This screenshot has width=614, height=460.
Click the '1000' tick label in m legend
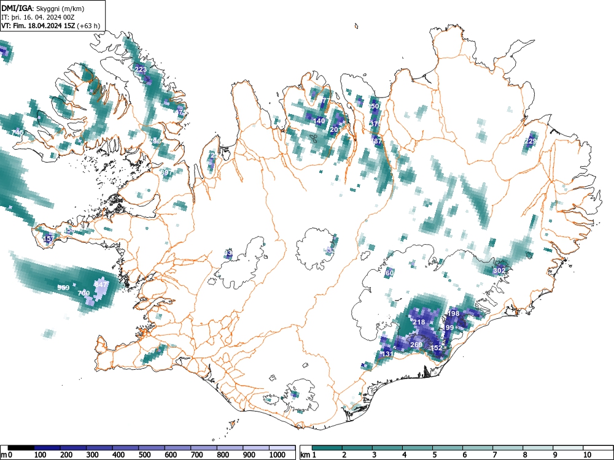click(x=278, y=455)
